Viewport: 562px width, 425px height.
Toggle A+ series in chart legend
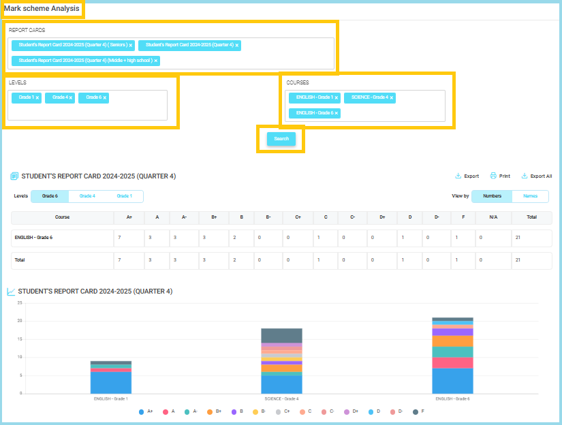point(141,412)
